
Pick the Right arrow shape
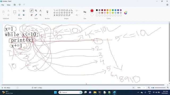[62, 13]
